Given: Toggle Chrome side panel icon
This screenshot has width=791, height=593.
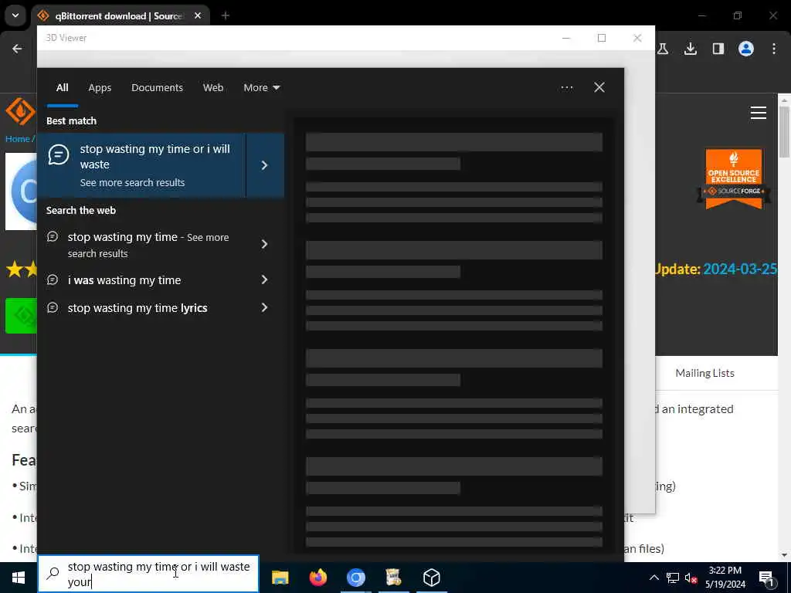Looking at the screenshot, I should 718,49.
